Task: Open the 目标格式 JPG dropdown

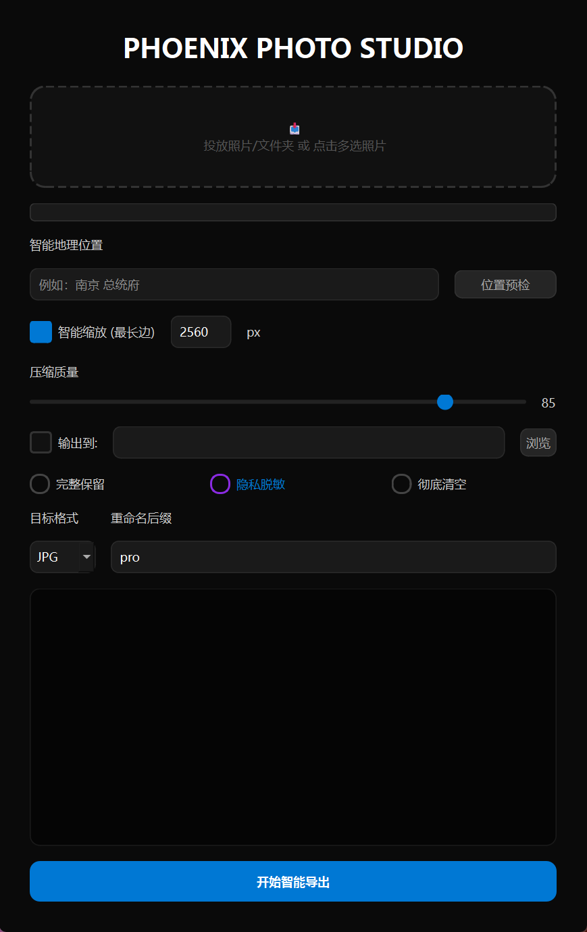Action: click(x=62, y=557)
